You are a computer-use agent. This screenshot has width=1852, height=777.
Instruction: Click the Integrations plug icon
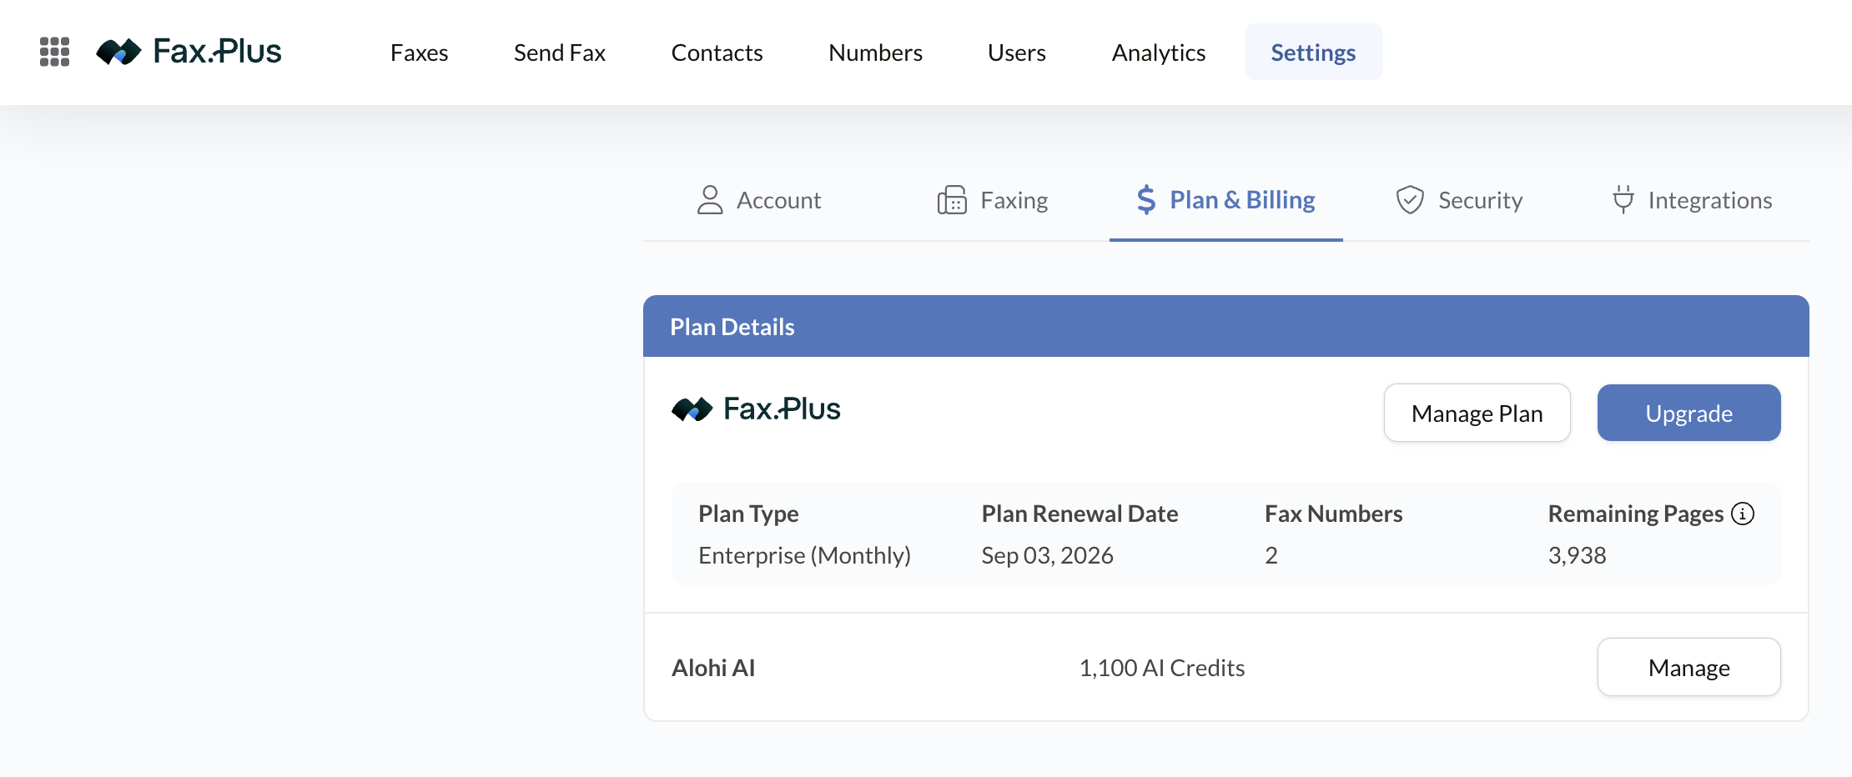point(1623,200)
